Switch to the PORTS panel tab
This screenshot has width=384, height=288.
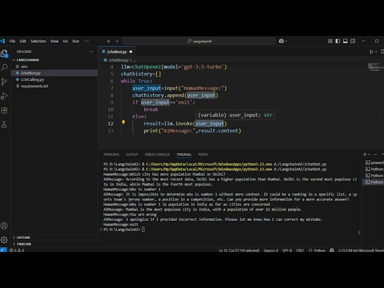click(x=203, y=155)
